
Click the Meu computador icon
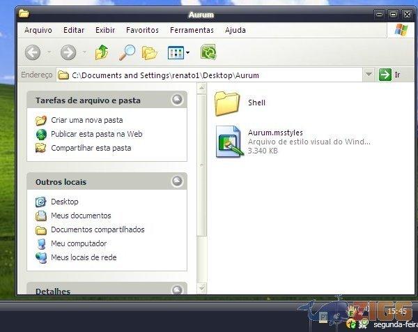pyautogui.click(x=41, y=243)
